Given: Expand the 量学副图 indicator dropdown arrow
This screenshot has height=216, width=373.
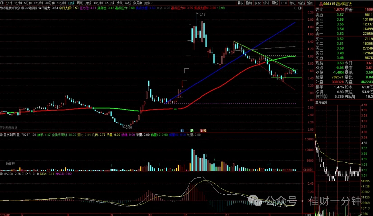Looking at the screenshot, I should pyautogui.click(x=1, y=135).
